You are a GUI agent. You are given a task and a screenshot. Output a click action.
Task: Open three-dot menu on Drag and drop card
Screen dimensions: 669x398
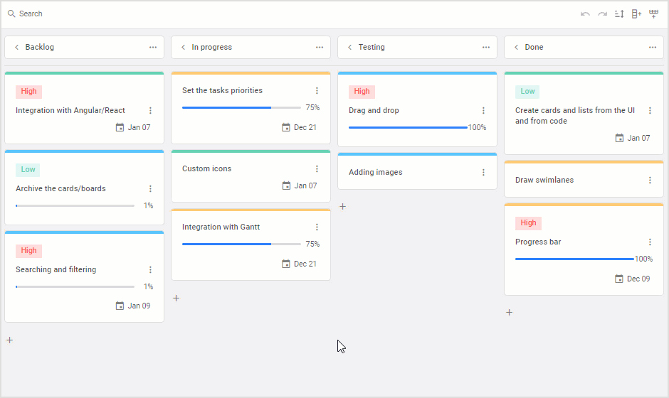(x=483, y=110)
